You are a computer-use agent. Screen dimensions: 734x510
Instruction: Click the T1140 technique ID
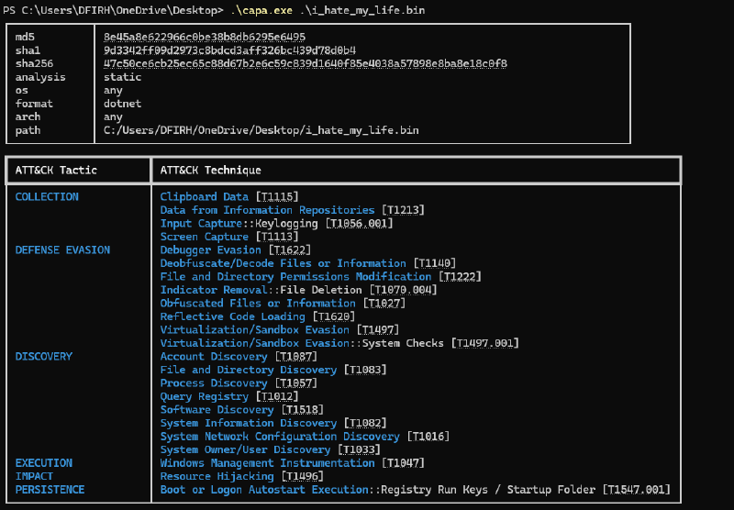(435, 263)
